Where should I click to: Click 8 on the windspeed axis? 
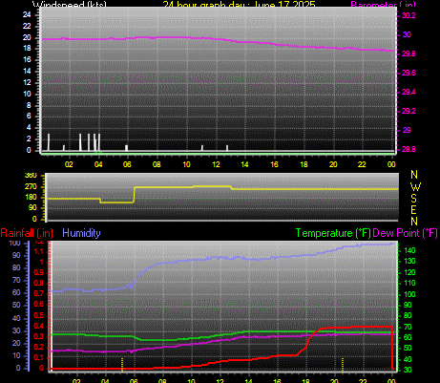pyautogui.click(x=29, y=105)
